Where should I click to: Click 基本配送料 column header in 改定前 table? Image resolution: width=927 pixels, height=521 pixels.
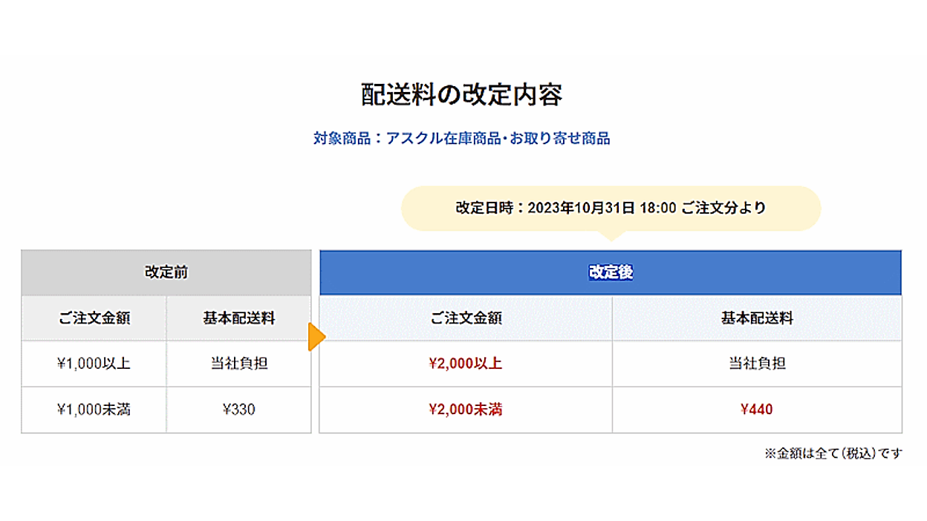tap(239, 318)
